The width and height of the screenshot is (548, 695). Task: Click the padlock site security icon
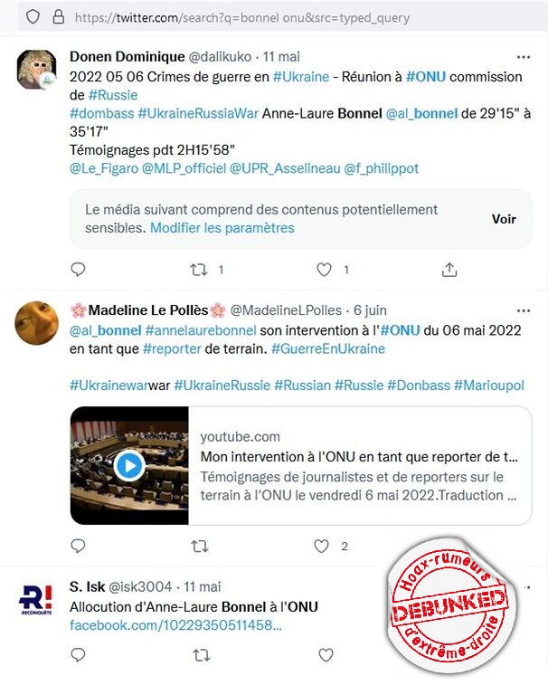pyautogui.click(x=59, y=17)
